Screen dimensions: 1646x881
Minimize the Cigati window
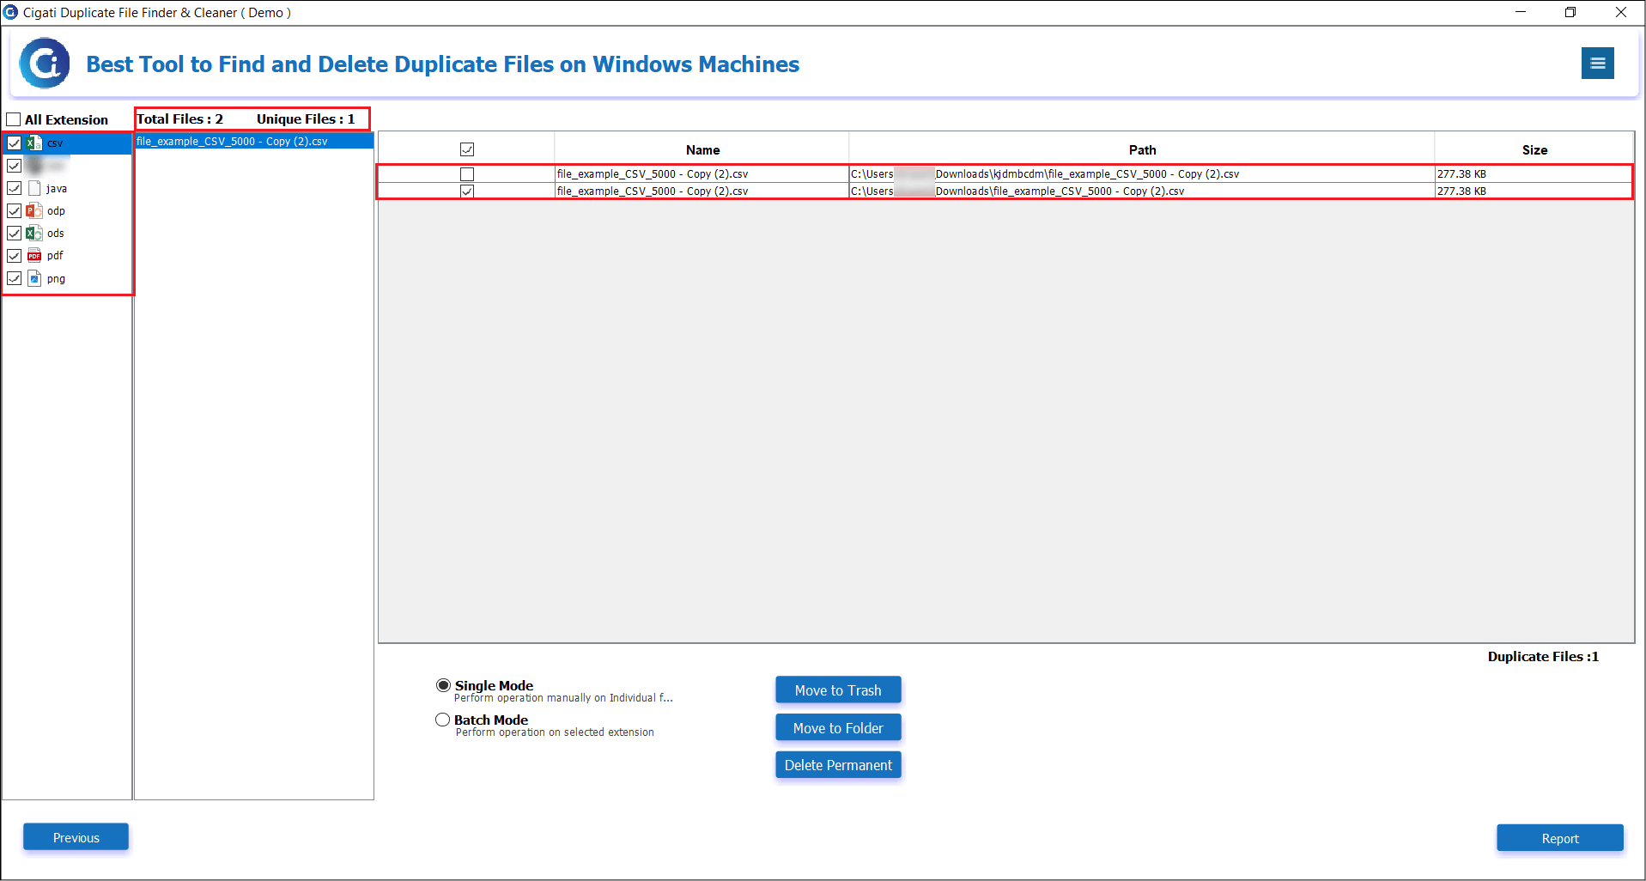[x=1521, y=12]
